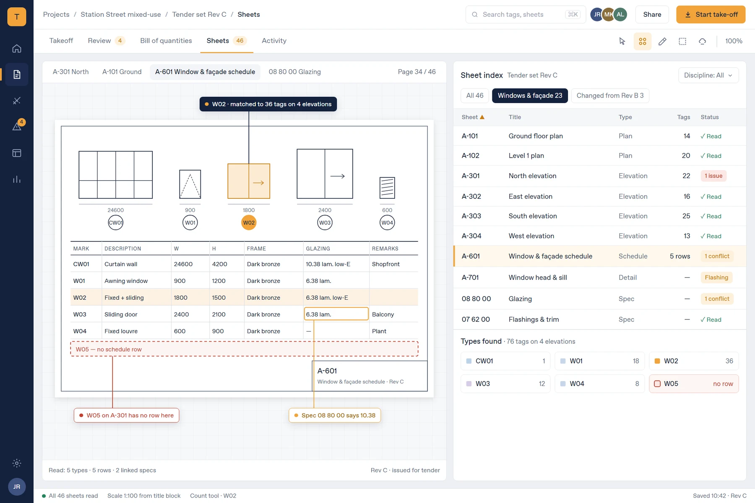Select the count tool grid icon
This screenshot has width=755, height=503.
[x=643, y=41]
